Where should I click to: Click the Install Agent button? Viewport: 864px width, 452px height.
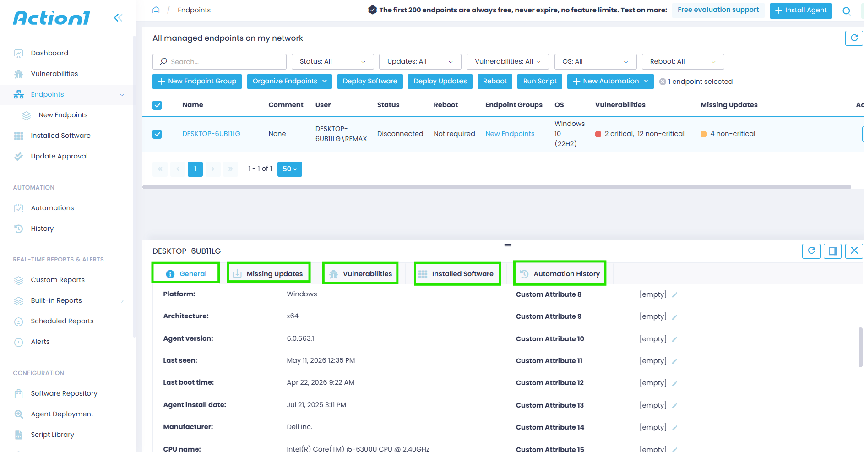[x=801, y=11]
